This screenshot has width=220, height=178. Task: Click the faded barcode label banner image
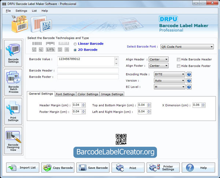[131, 24]
